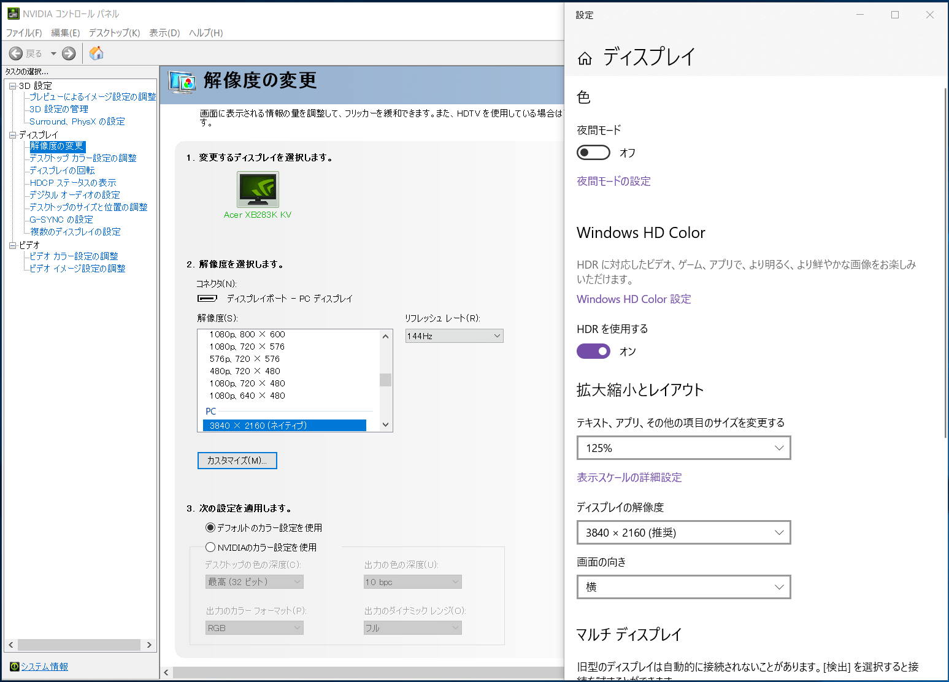Go to Settings home via house icon
949x682 pixels.
point(585,58)
